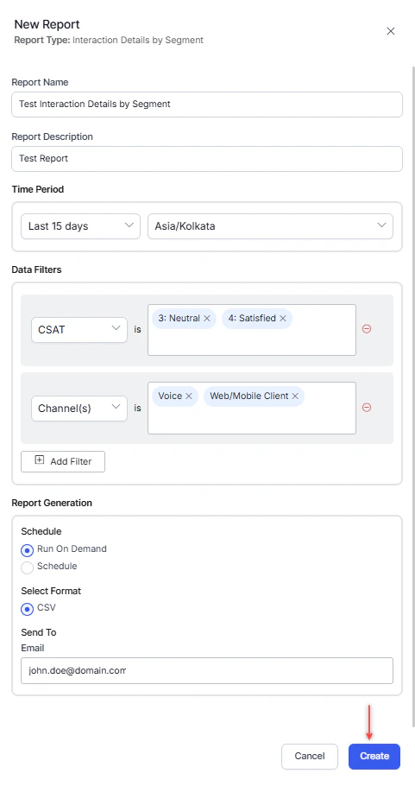This screenshot has width=415, height=786.
Task: Select the Schedule radio option
Action: (x=27, y=567)
